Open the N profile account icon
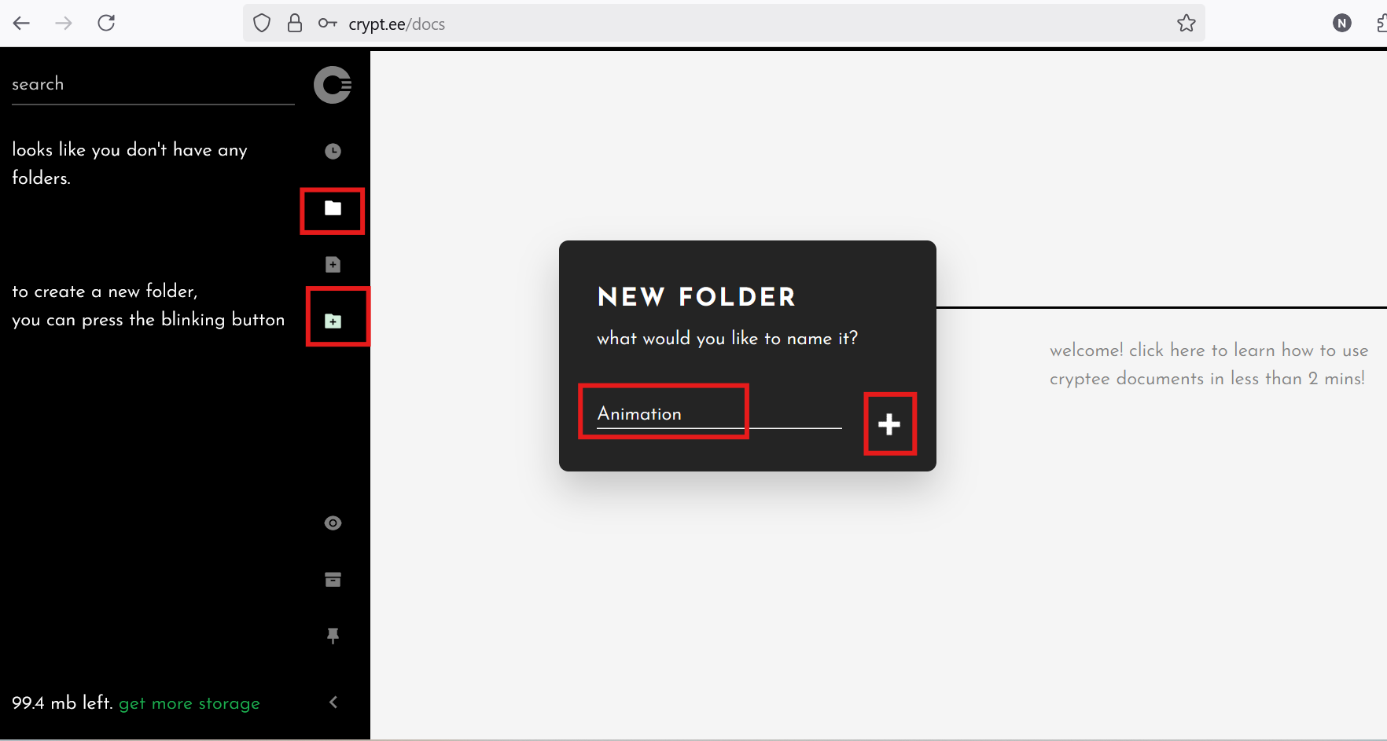 (1342, 24)
